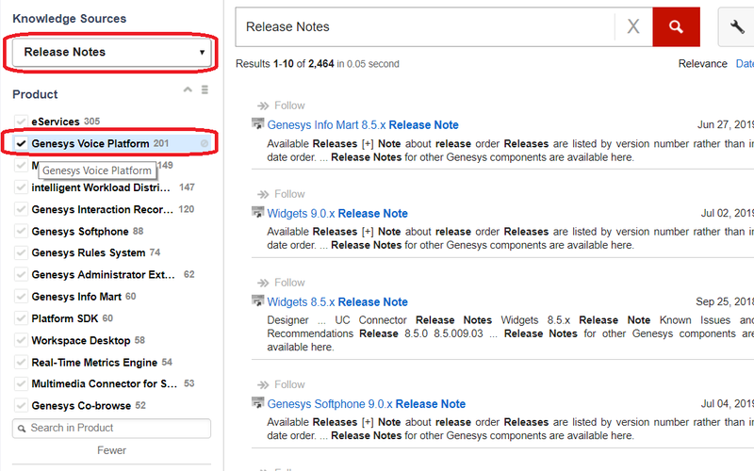Check the Platform SDK filter
The height and width of the screenshot is (471, 754).
pyautogui.click(x=21, y=318)
